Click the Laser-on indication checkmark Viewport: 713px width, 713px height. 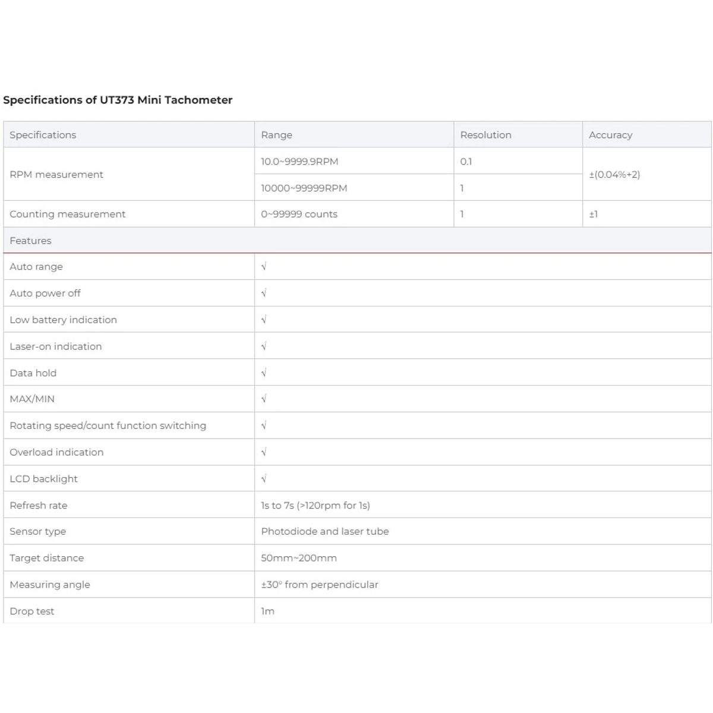[x=264, y=346]
